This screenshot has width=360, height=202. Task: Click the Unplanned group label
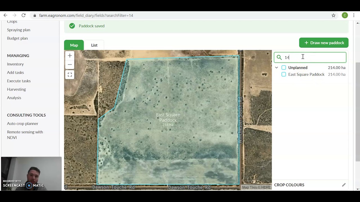298,68
